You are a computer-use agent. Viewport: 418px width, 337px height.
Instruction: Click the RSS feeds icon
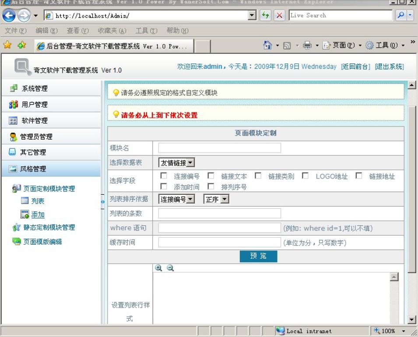click(x=287, y=46)
